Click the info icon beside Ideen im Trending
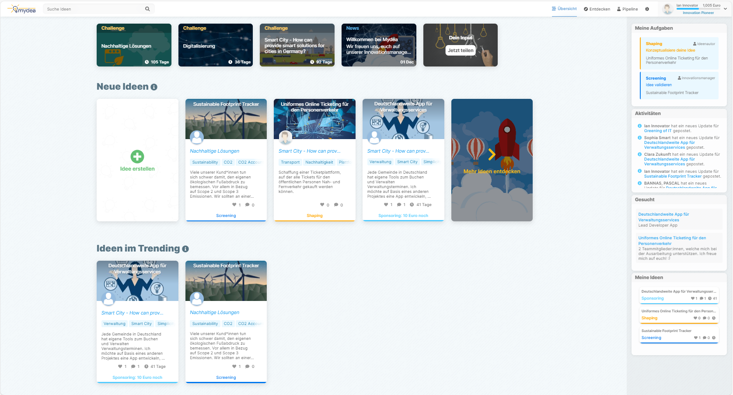 (185, 249)
